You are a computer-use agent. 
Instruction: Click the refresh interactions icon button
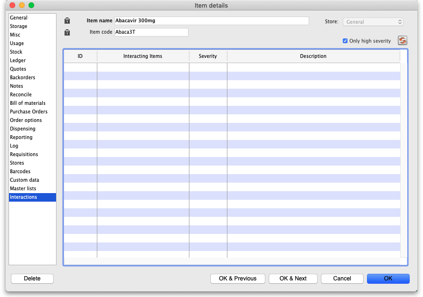pyautogui.click(x=402, y=41)
